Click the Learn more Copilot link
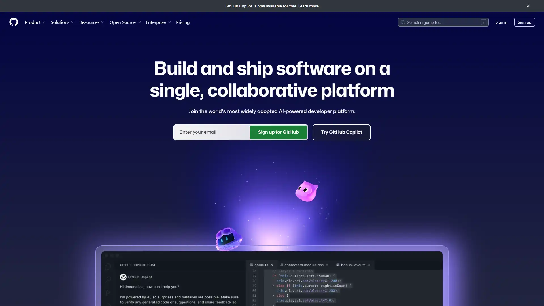The image size is (544, 306). pyautogui.click(x=308, y=6)
